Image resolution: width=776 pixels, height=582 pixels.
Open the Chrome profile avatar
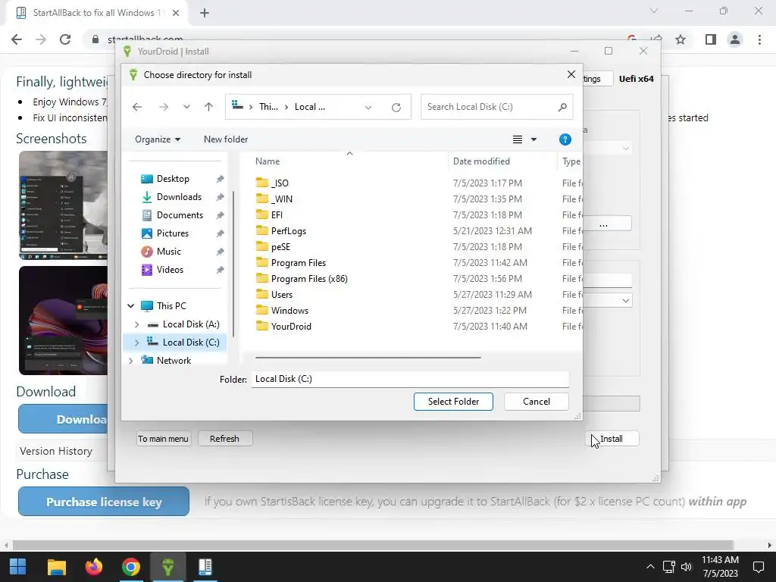click(735, 39)
